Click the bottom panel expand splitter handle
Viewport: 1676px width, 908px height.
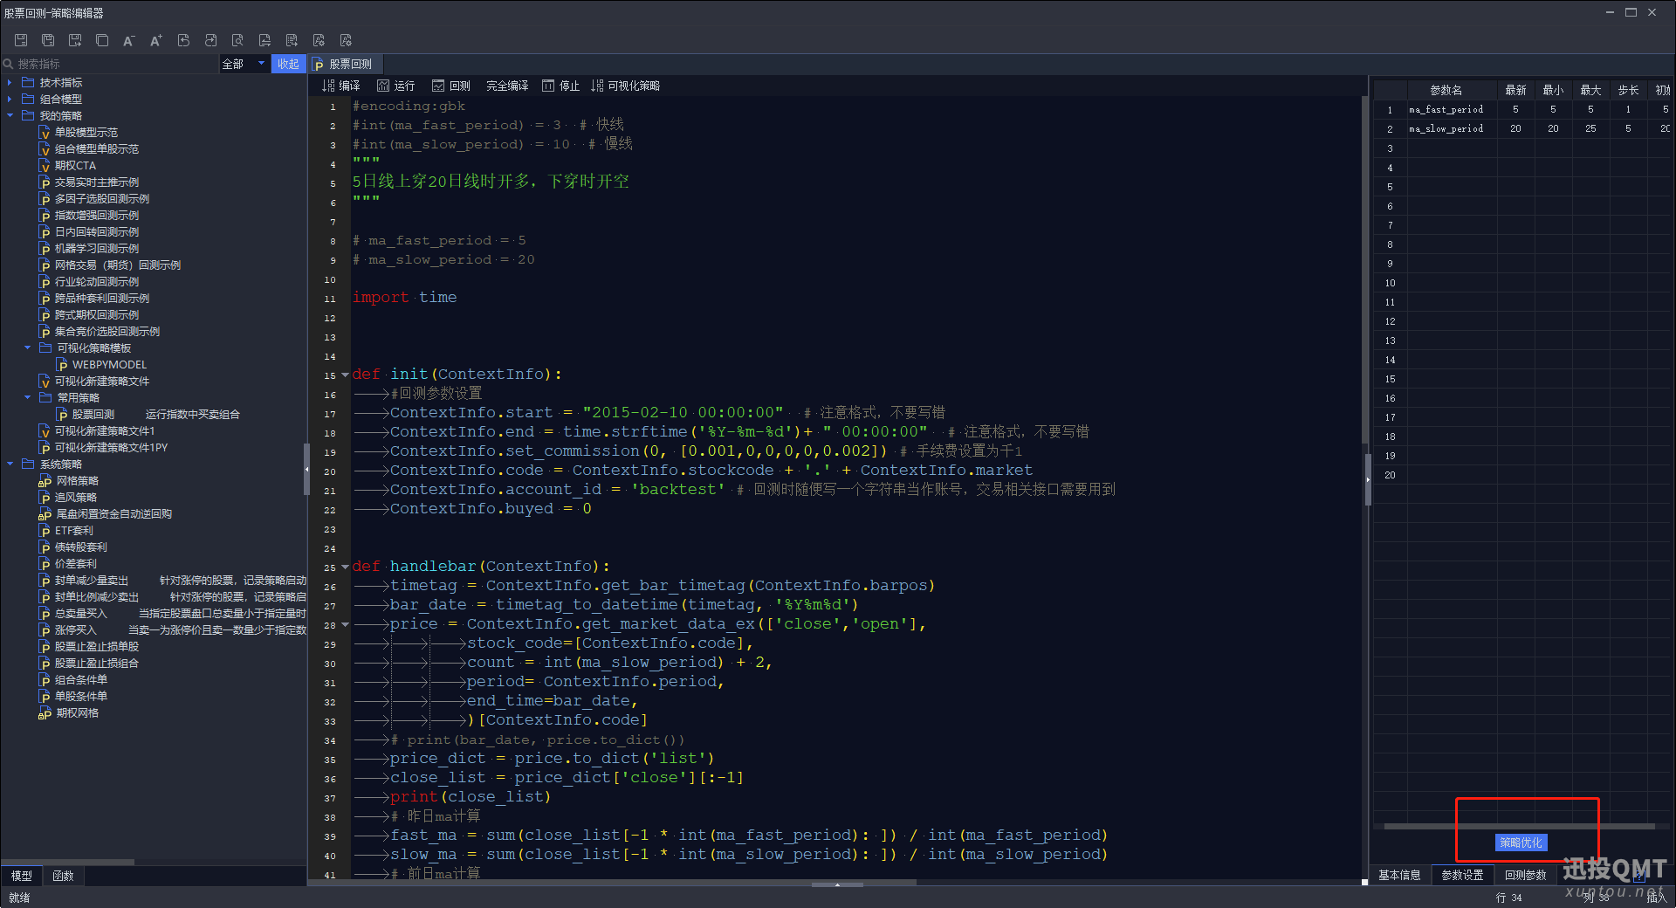[x=837, y=884]
